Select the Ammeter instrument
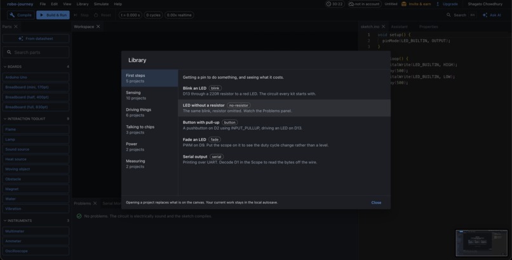Image resolution: width=512 pixels, height=260 pixels. [x=36, y=241]
